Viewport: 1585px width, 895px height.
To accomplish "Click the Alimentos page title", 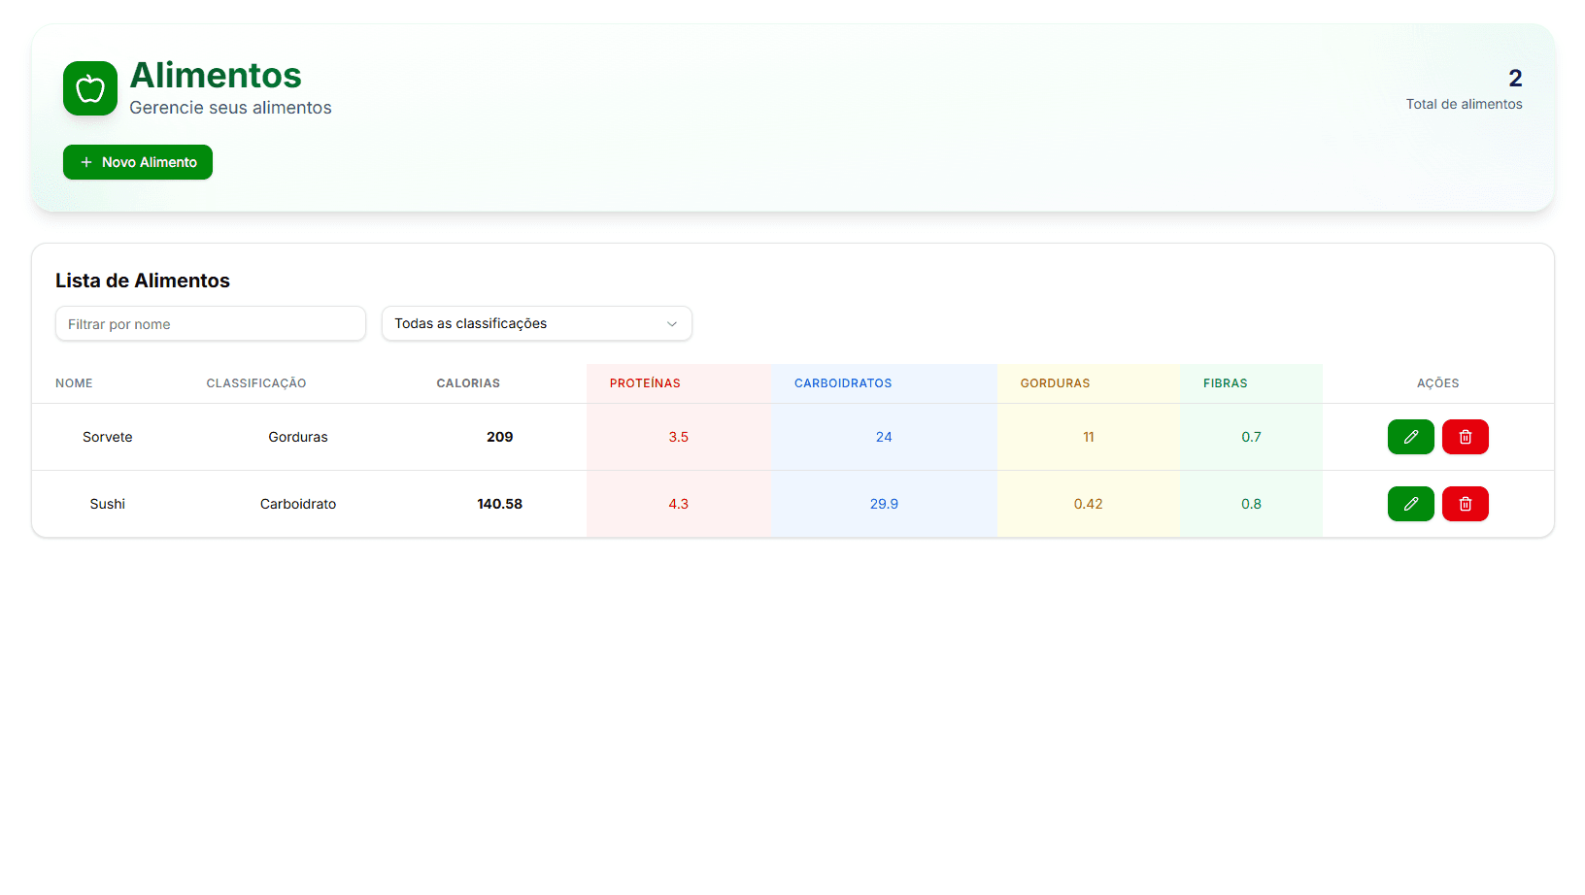I will (x=216, y=75).
